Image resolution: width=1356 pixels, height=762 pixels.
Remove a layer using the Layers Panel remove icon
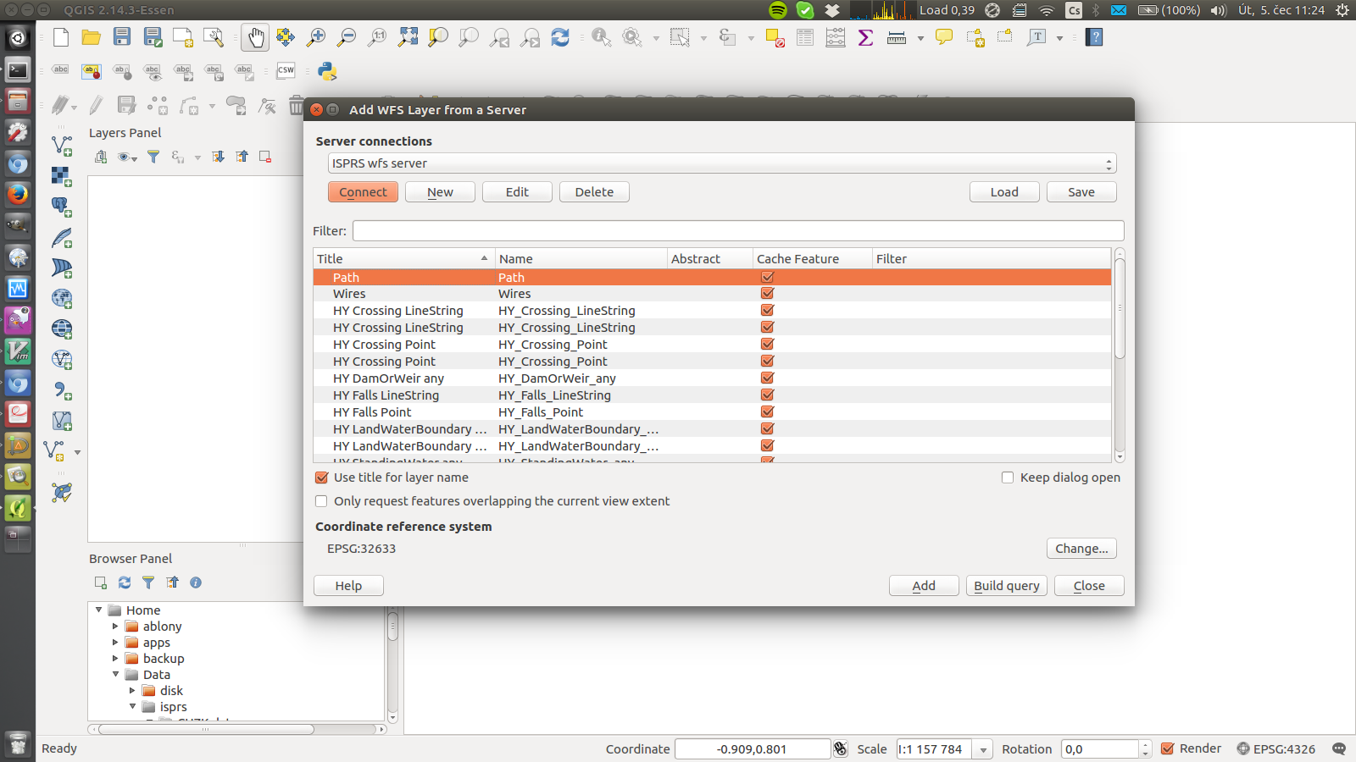coord(265,157)
